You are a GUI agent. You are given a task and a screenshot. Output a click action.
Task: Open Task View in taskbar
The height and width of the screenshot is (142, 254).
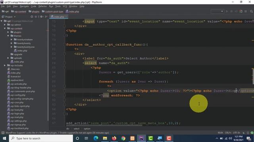point(87,138)
